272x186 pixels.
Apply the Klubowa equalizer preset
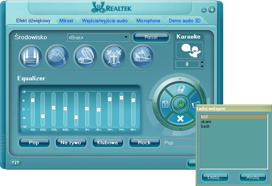coord(108,143)
